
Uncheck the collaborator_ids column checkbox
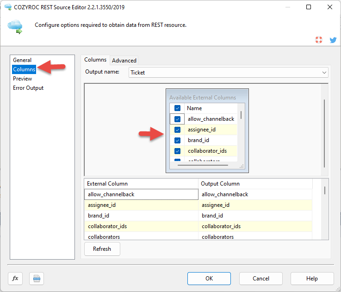(x=177, y=151)
